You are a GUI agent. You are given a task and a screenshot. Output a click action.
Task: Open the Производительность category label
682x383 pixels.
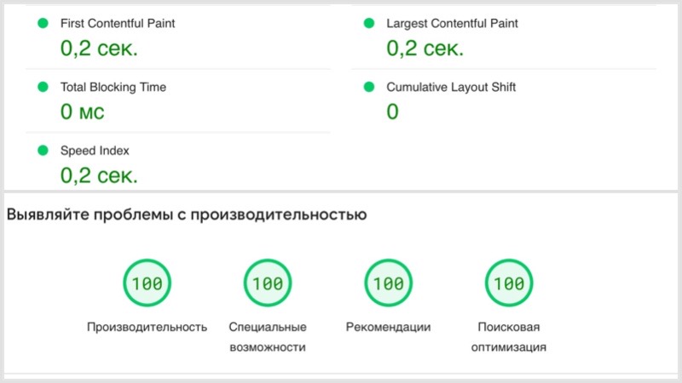[x=147, y=327]
